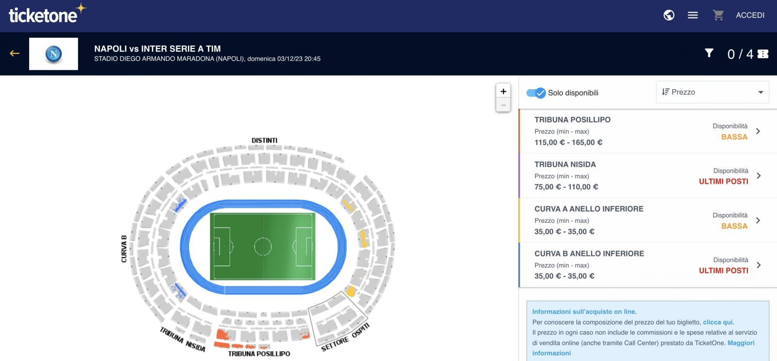Expand the Tribuna Posillipo sector
Screen dimensions: 777x361
647,131
